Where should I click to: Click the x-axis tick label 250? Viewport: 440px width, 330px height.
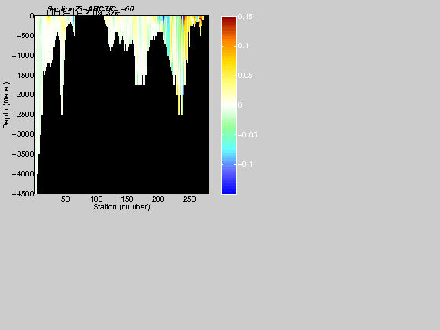189,199
